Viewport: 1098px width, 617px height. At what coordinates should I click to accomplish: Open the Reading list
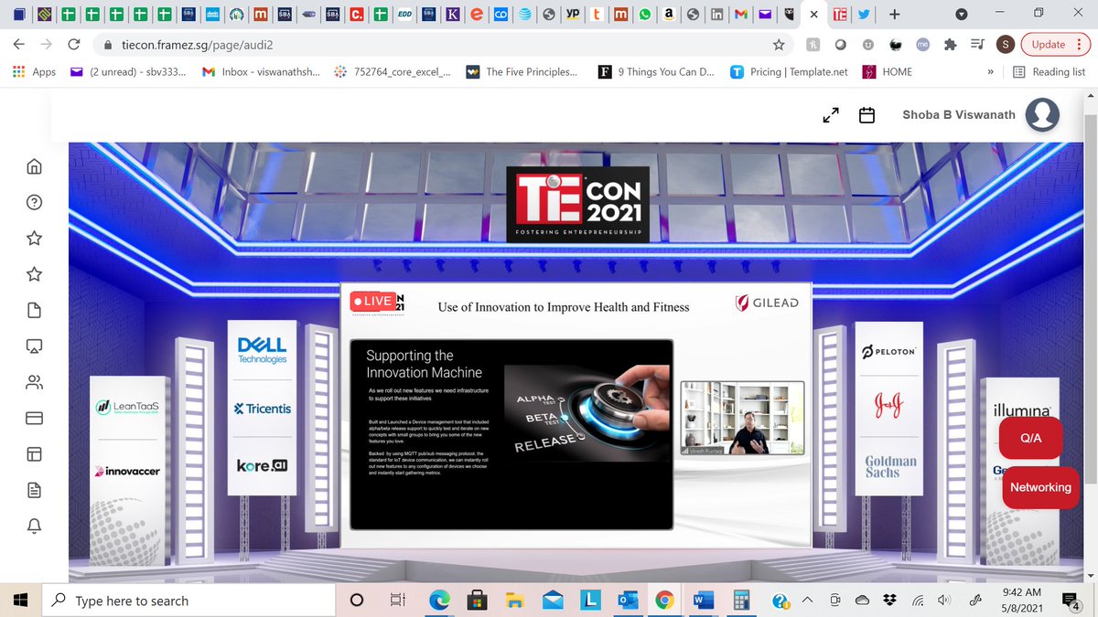point(1049,72)
